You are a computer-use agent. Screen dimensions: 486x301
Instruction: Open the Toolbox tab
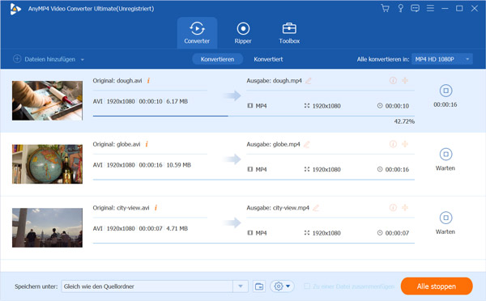(x=289, y=33)
